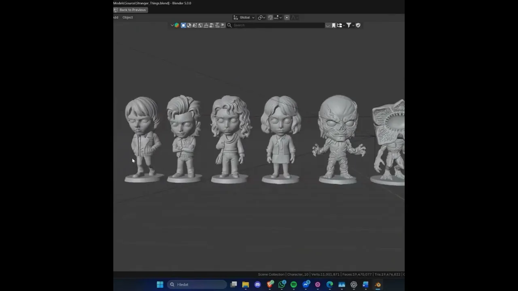
Task: Click the Character_10 status text
Action: 298,274
